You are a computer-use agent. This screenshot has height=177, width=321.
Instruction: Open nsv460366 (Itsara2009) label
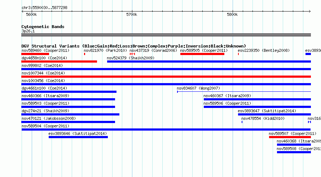click(x=45, y=96)
